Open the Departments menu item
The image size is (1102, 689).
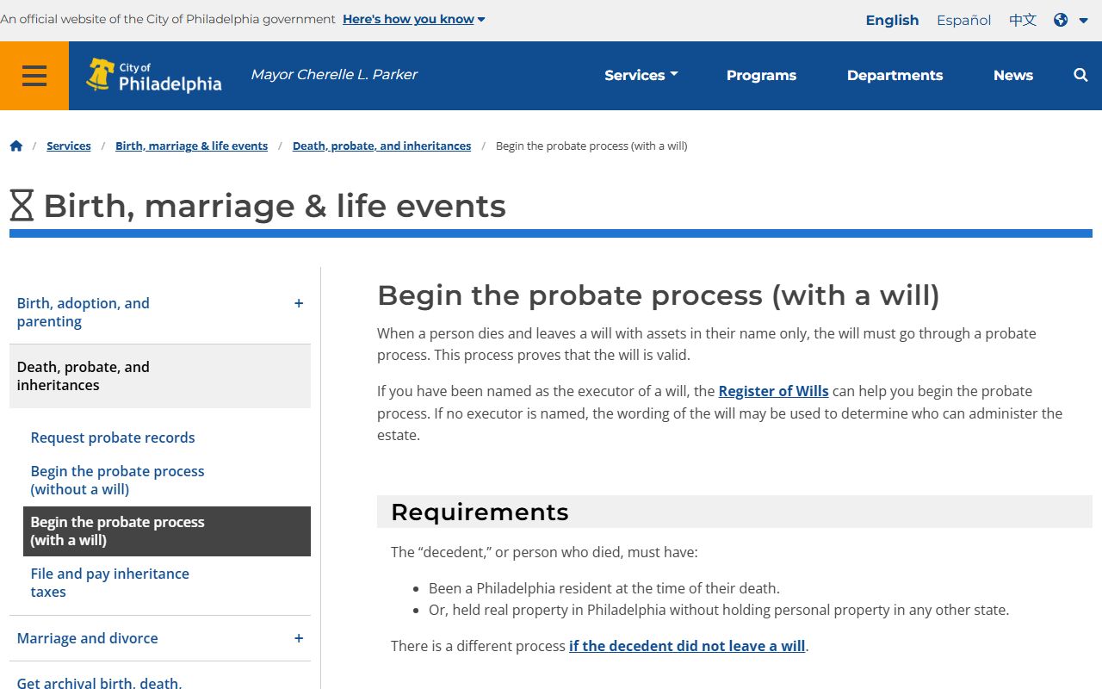click(895, 75)
